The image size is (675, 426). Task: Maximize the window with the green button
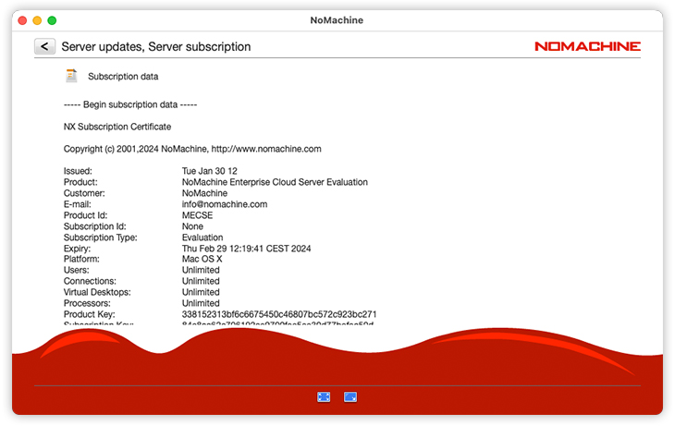[x=52, y=19]
